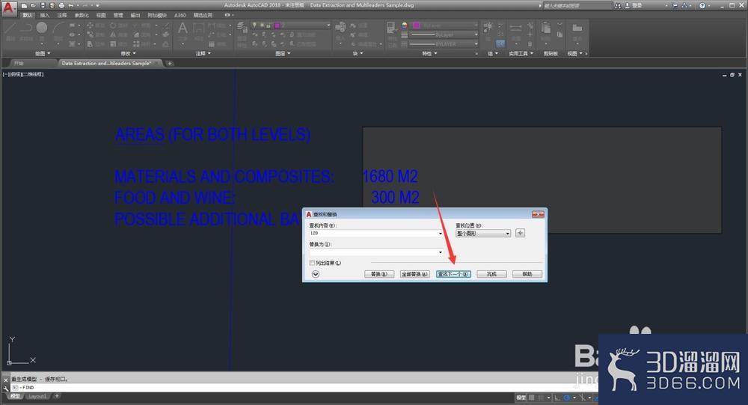748x405 pixels.
Task: Click the Save As icon in quick access toolbar
Action: 52,5
